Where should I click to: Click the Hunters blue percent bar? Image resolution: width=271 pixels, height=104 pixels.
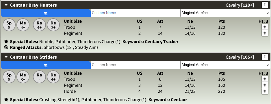(x=46, y=13)
